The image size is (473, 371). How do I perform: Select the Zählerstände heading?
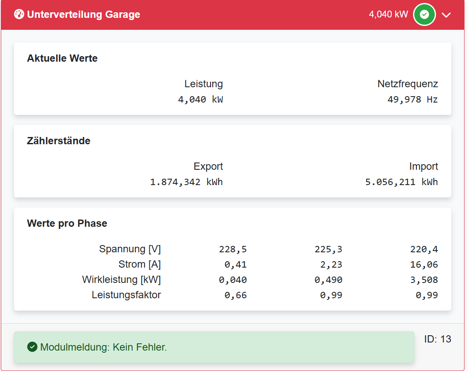tap(59, 141)
